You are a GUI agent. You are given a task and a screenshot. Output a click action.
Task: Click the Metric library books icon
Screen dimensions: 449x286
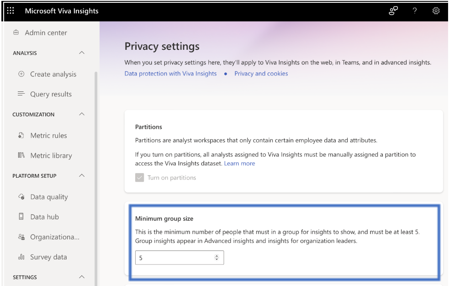(21, 155)
